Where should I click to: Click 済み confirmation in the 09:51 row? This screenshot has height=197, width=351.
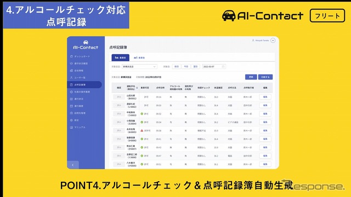pos(119,164)
